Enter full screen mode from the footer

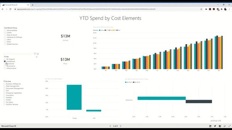[229, 126]
